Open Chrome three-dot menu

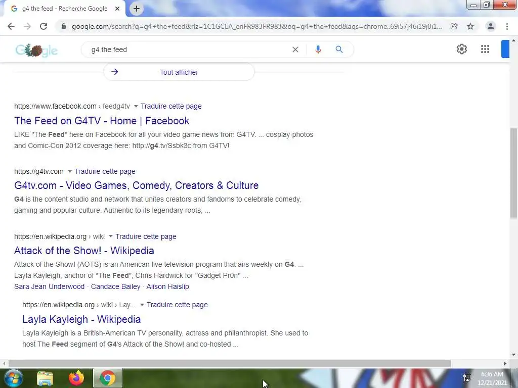point(507,26)
